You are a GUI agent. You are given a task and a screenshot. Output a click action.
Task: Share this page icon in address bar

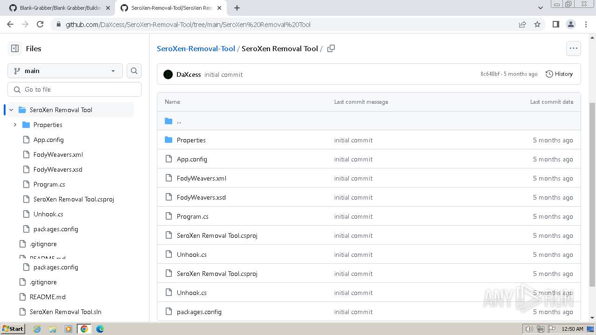point(522,24)
